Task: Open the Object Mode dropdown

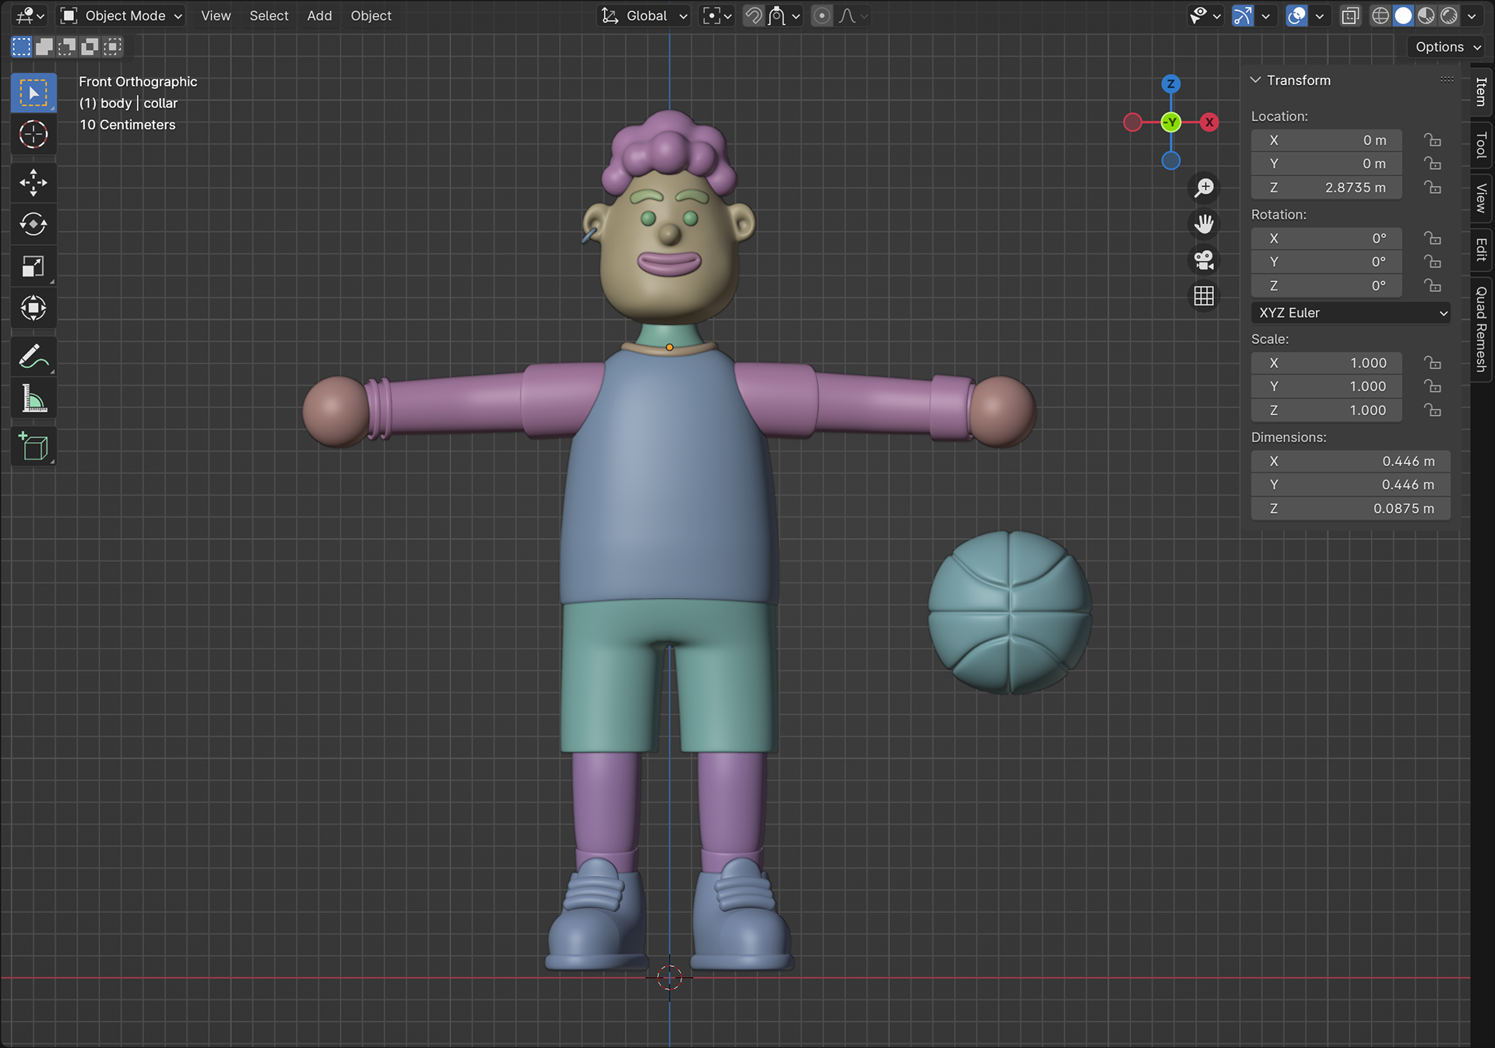Action: (x=122, y=16)
